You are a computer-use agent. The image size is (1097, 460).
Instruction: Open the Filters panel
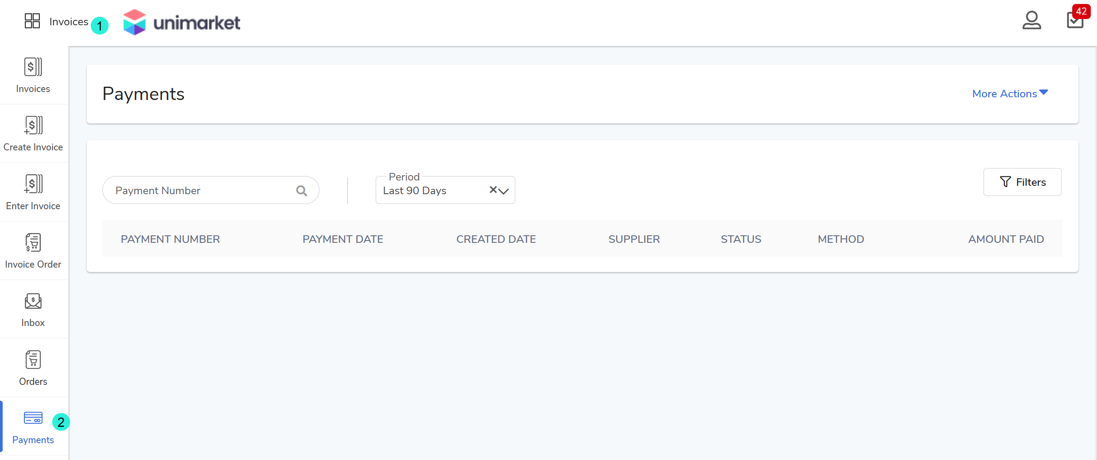pyautogui.click(x=1022, y=182)
